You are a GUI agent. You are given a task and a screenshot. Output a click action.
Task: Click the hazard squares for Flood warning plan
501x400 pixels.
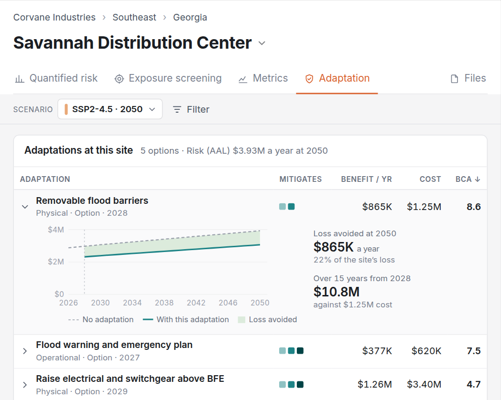(292, 351)
